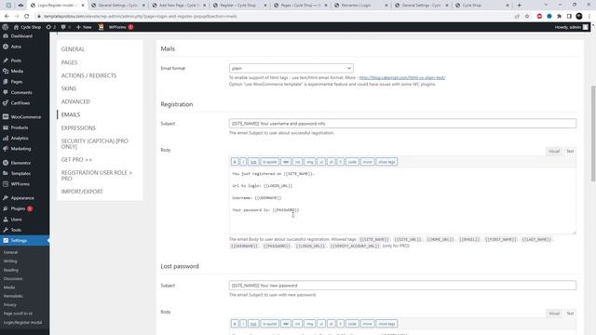The height and width of the screenshot is (335, 596).
Task: Open the Elementor menu
Action: coord(20,163)
